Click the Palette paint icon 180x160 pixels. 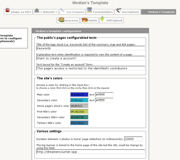(x=84, y=20)
